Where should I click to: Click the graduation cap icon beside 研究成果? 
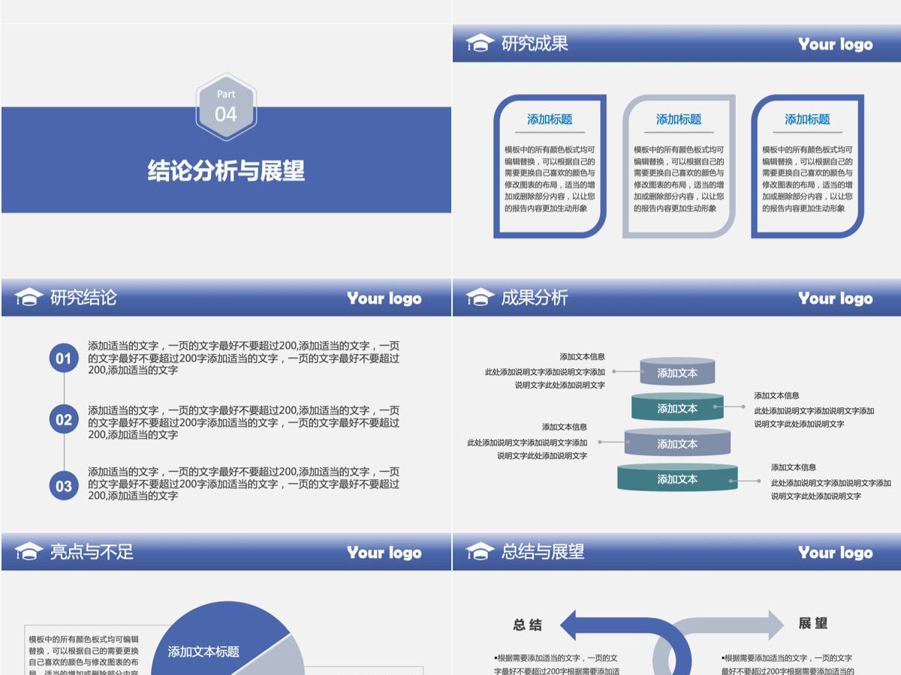point(480,43)
